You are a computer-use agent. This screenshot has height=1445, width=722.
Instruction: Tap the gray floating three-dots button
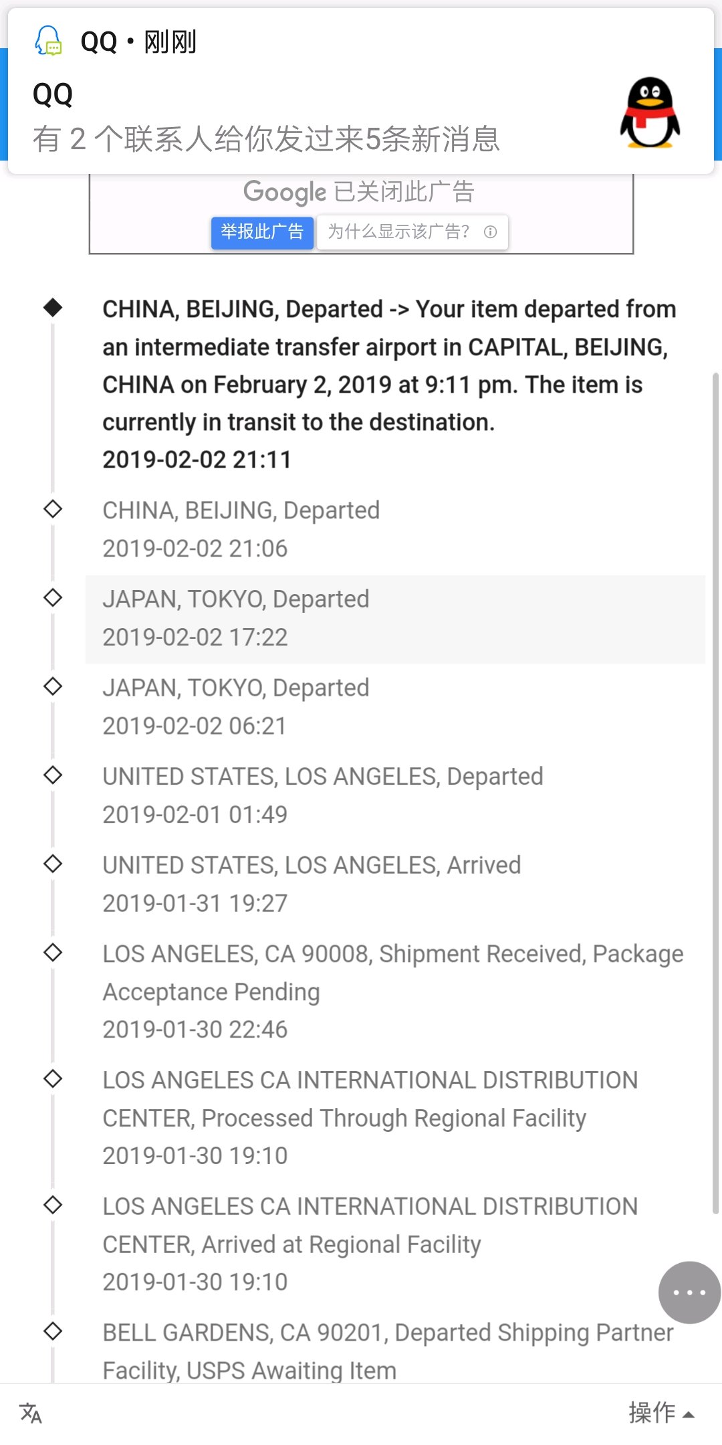point(689,1292)
